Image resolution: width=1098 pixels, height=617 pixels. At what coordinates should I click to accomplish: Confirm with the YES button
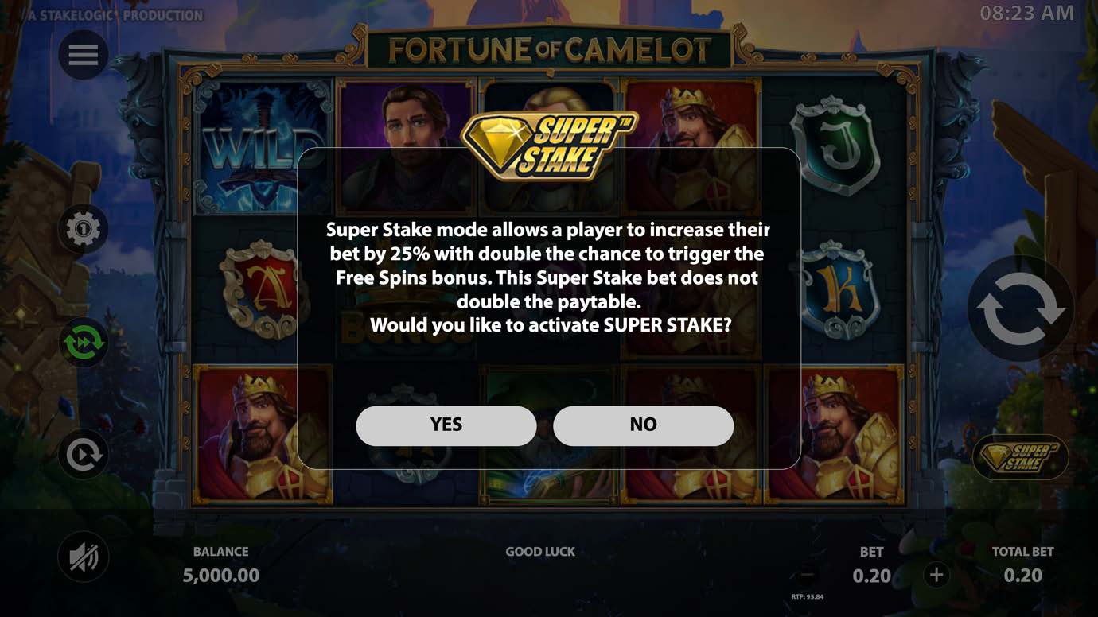coord(446,425)
